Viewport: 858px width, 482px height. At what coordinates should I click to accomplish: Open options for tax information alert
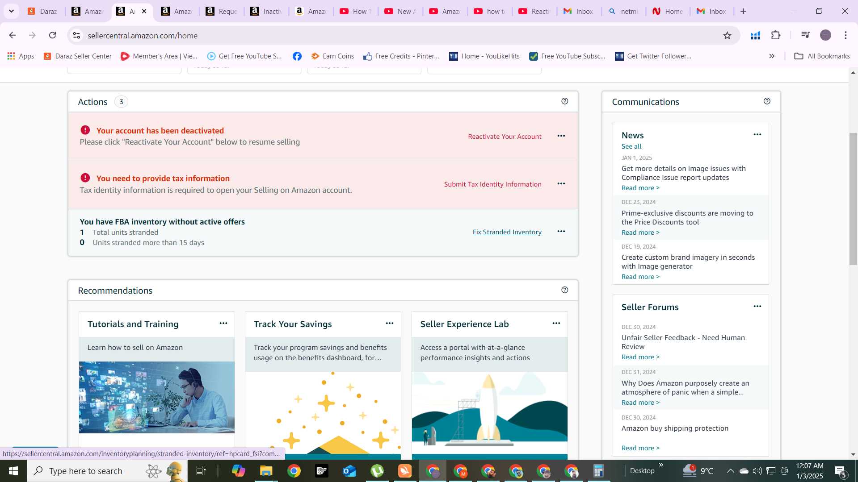click(x=561, y=183)
